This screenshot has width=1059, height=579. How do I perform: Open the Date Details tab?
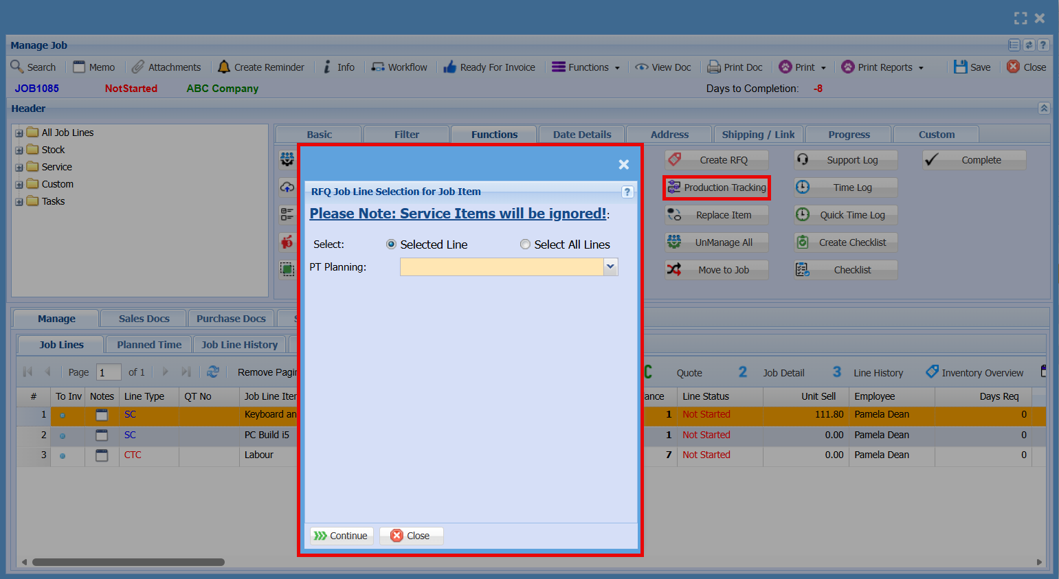point(582,135)
